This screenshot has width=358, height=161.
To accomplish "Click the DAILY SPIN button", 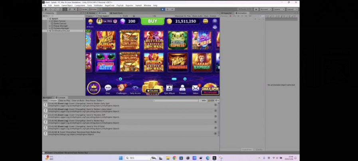I will coord(210,89).
